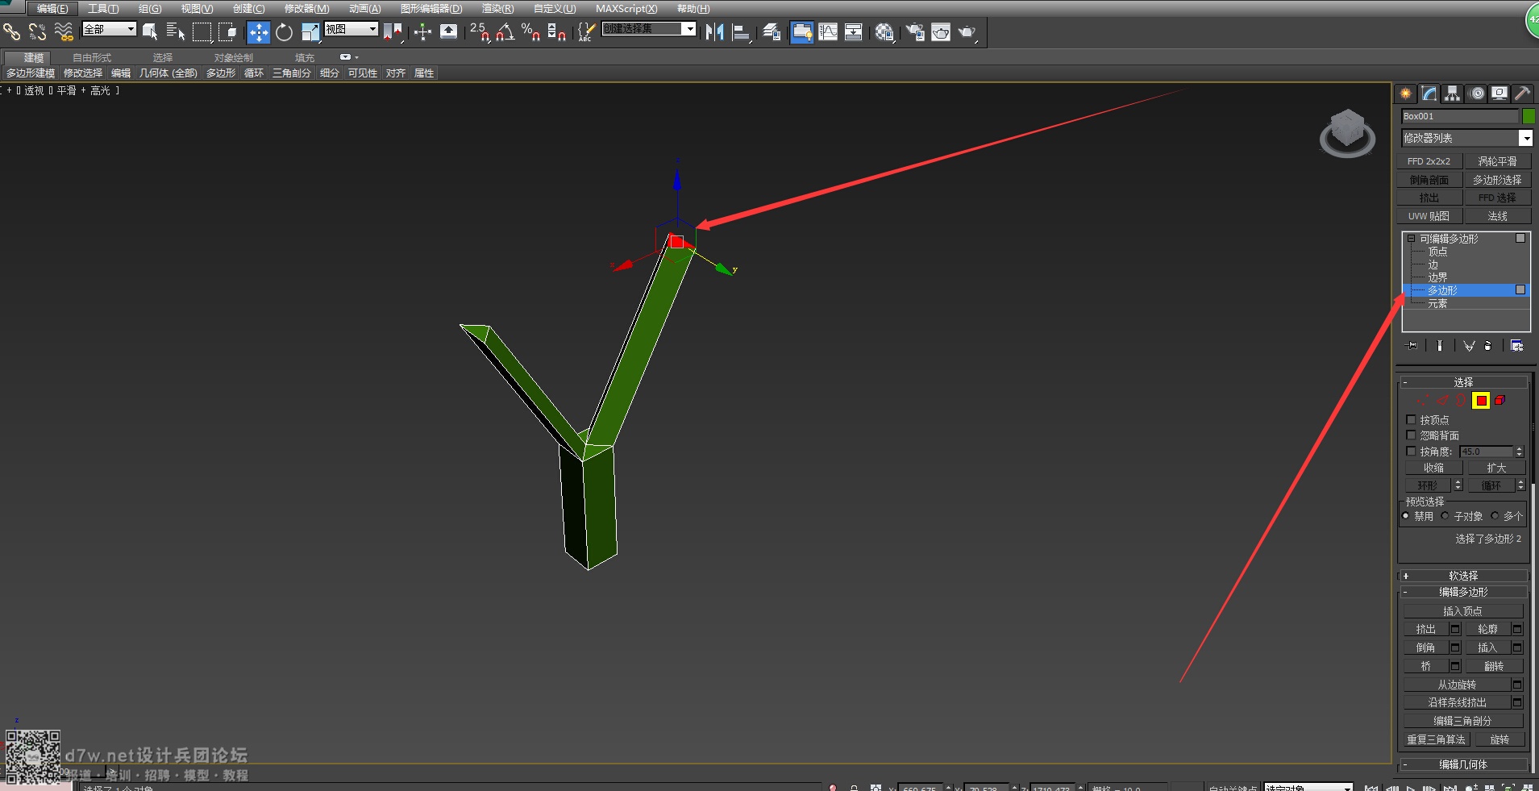Screen dimensions: 1539x791
Task: Select the 多个 preview radio button
Action: 1495,515
